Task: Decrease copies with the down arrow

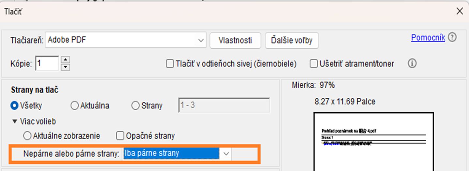Action: pos(66,67)
